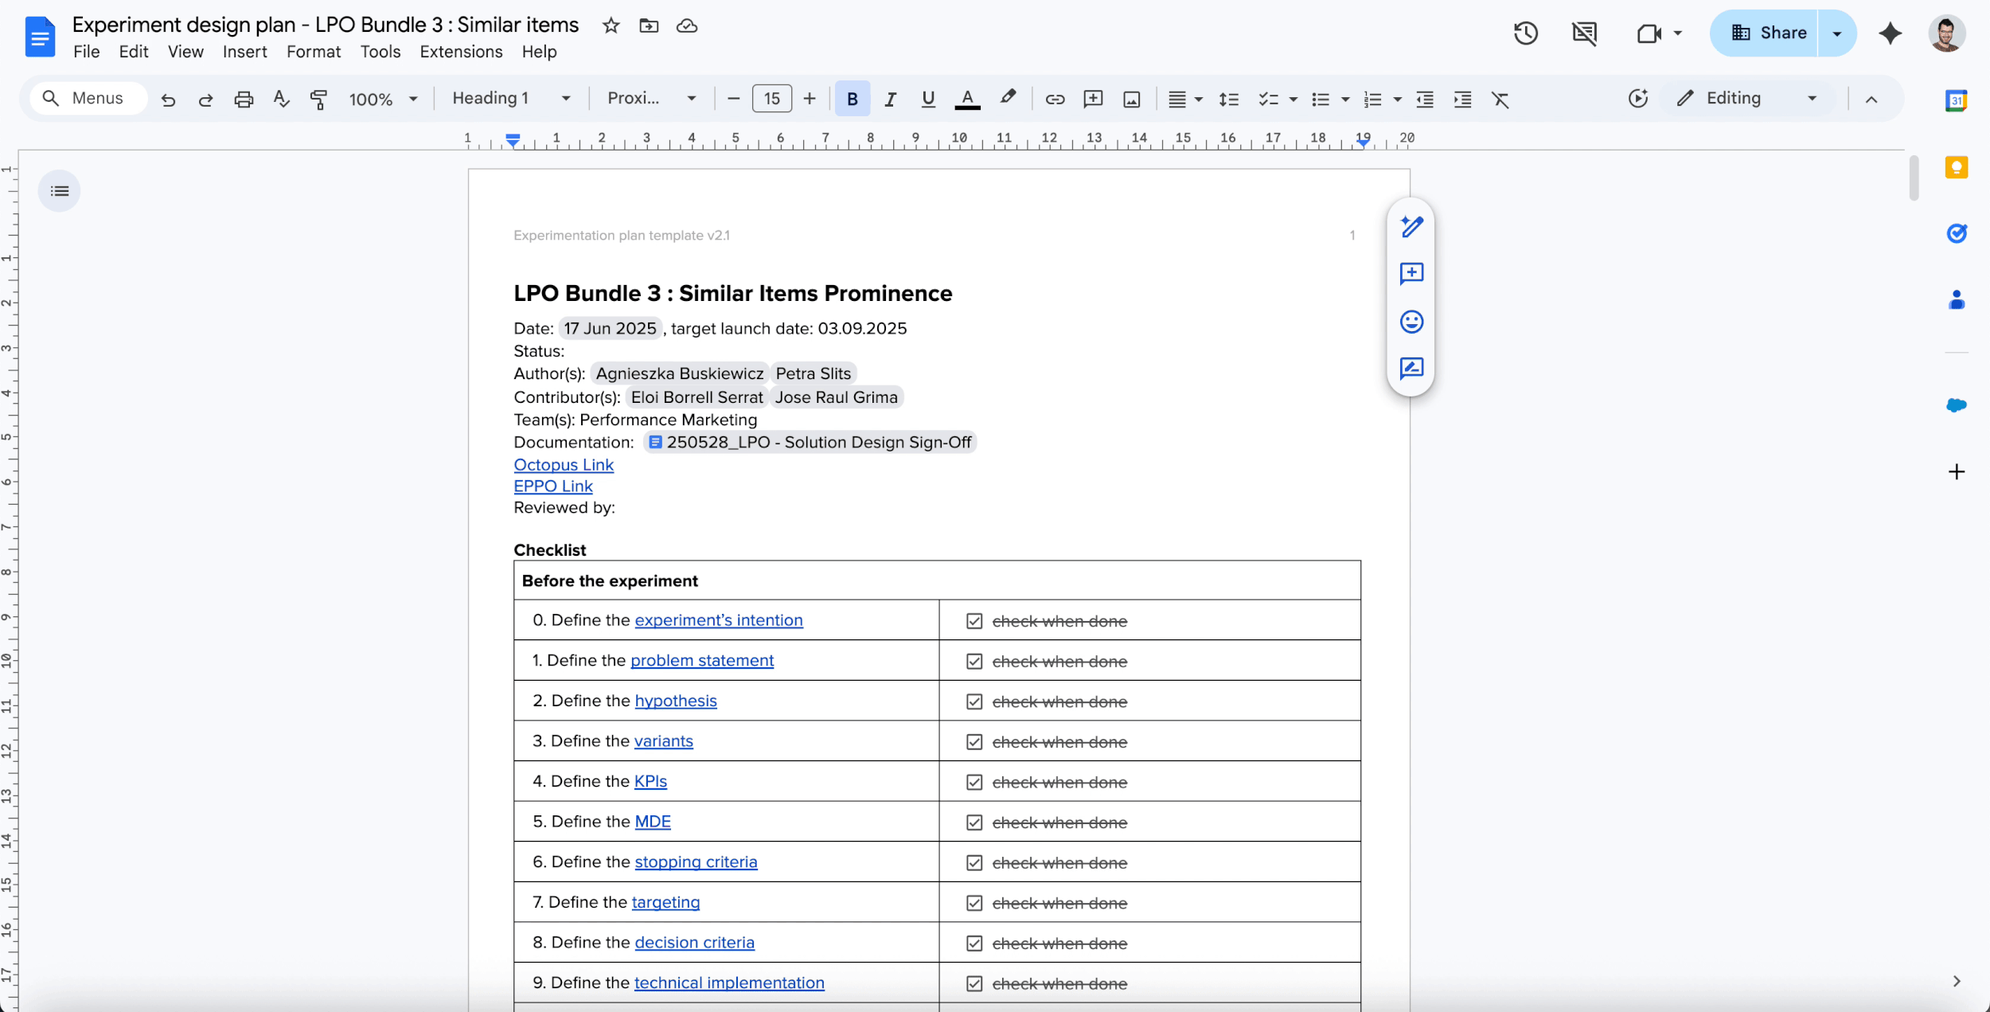
Task: Click the paint format roller icon
Action: pyautogui.click(x=318, y=99)
